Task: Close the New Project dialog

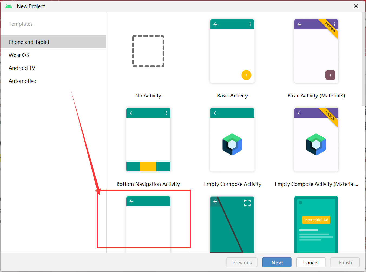Action: click(356, 6)
